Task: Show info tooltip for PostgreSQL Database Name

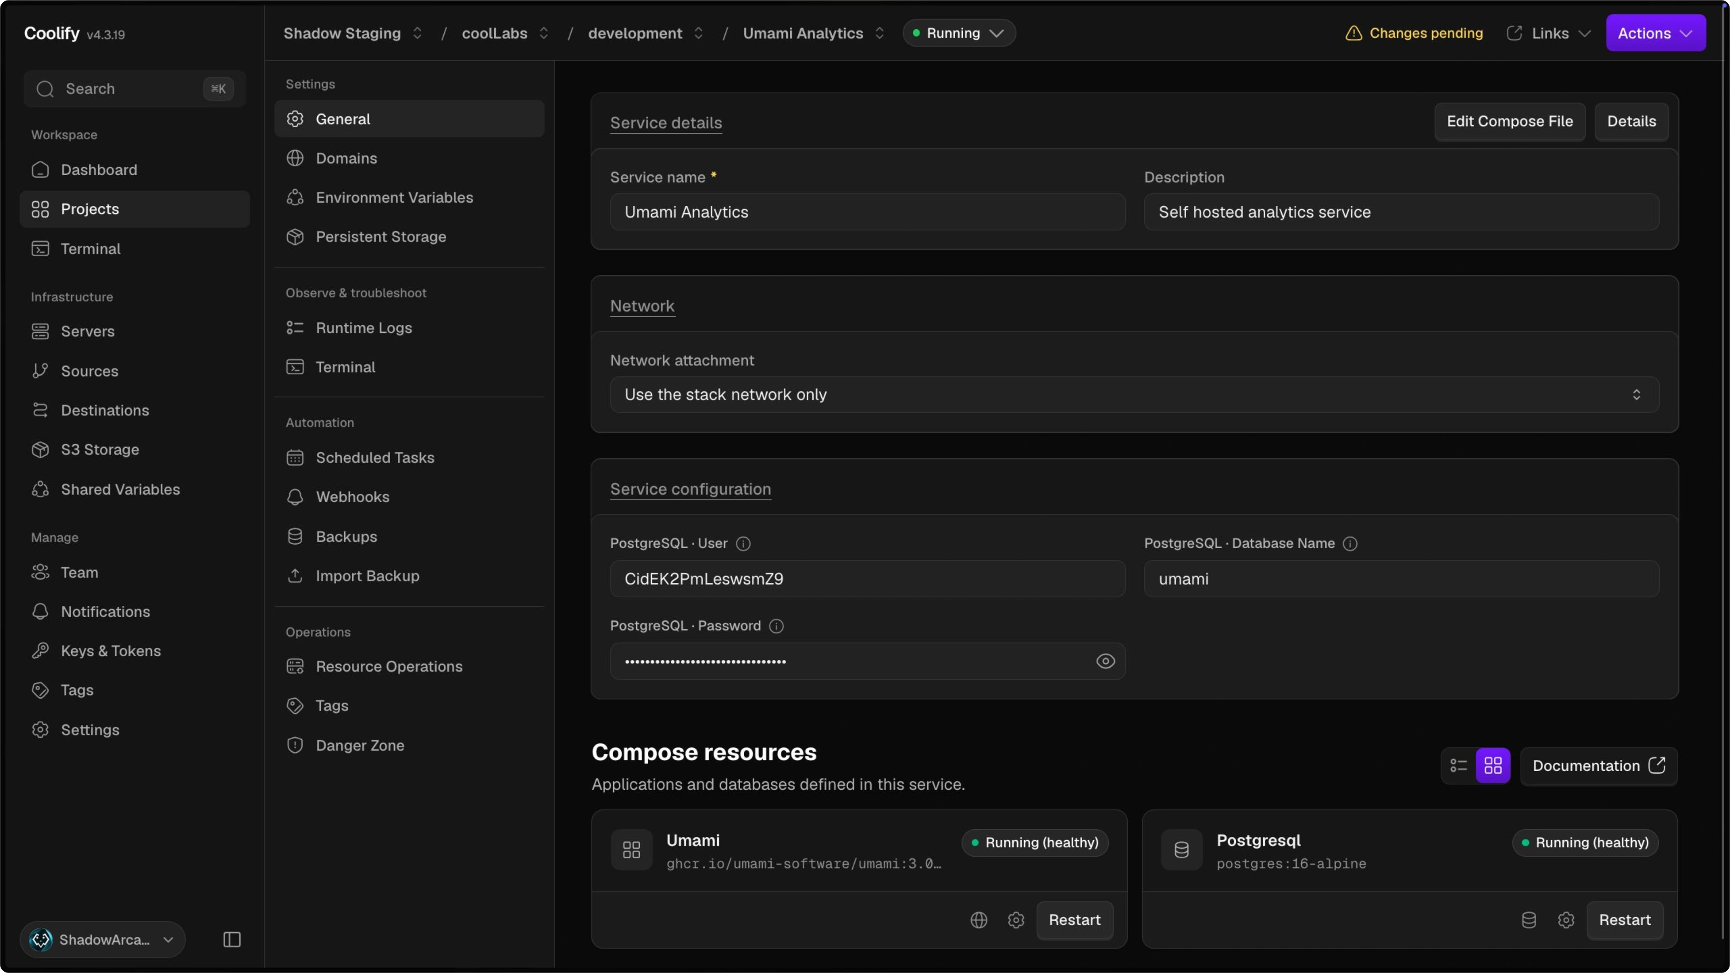Action: 1350,544
